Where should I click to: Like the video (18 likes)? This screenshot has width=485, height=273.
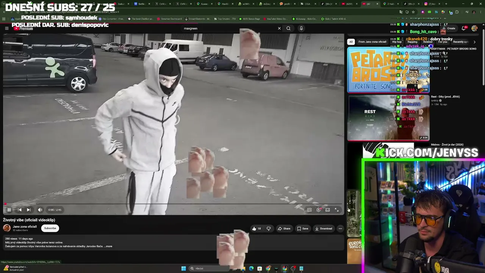click(257, 229)
